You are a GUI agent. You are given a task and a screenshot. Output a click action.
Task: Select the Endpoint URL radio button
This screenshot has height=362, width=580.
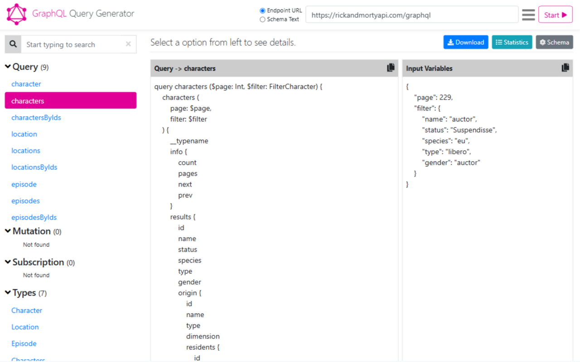263,10
